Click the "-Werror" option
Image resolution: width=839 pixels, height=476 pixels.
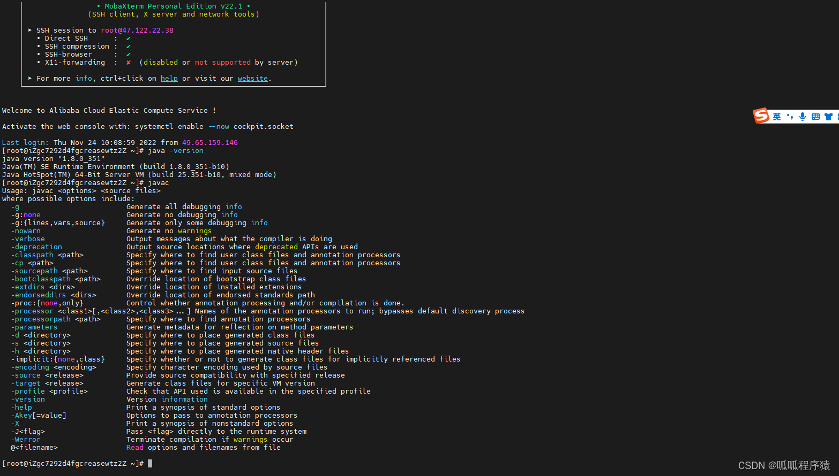(x=26, y=440)
